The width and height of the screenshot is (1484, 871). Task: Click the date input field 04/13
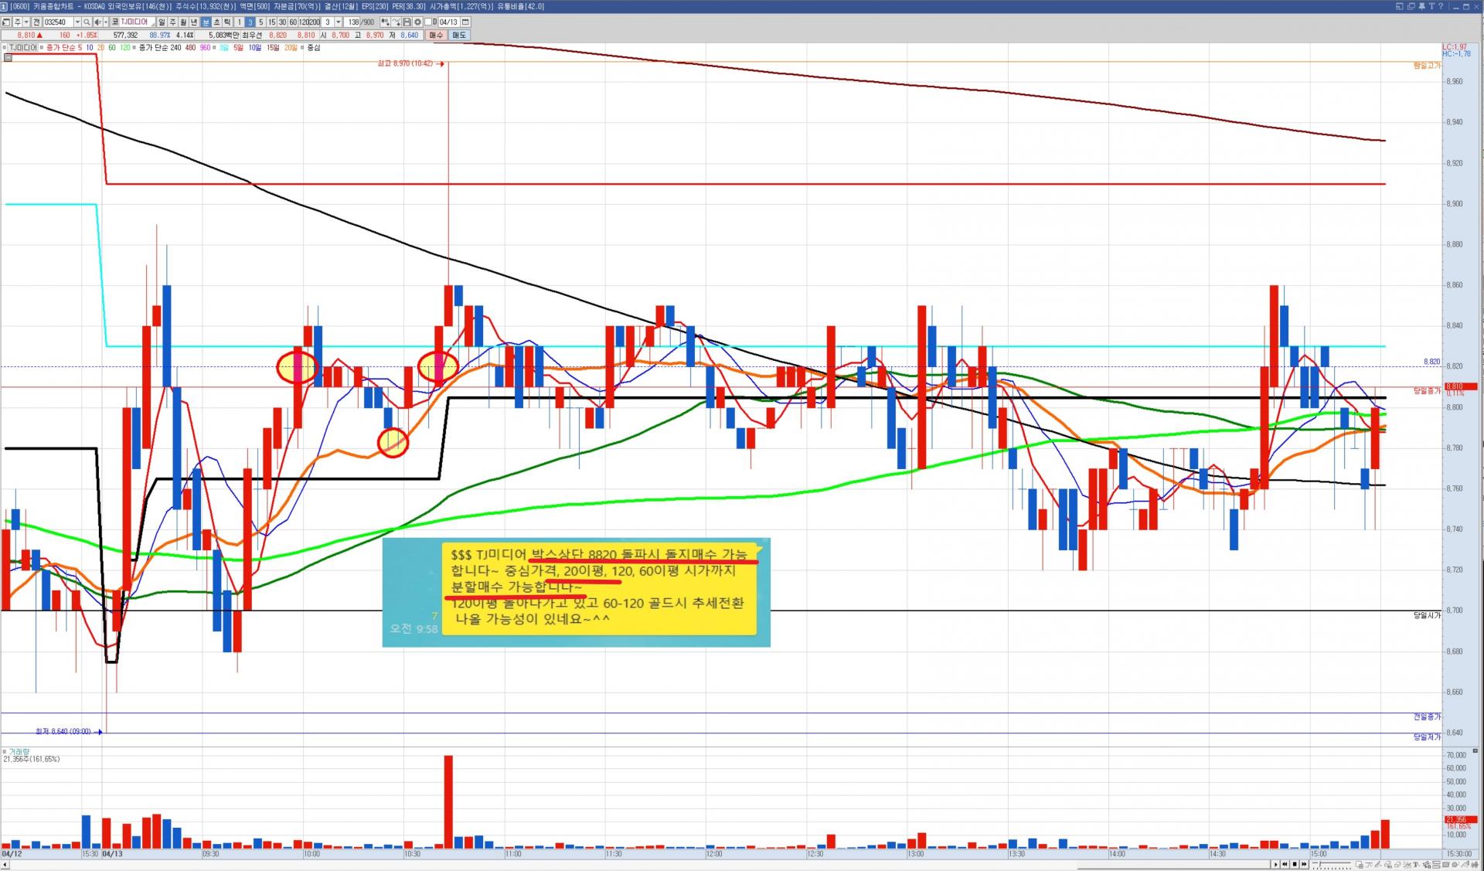point(448,22)
